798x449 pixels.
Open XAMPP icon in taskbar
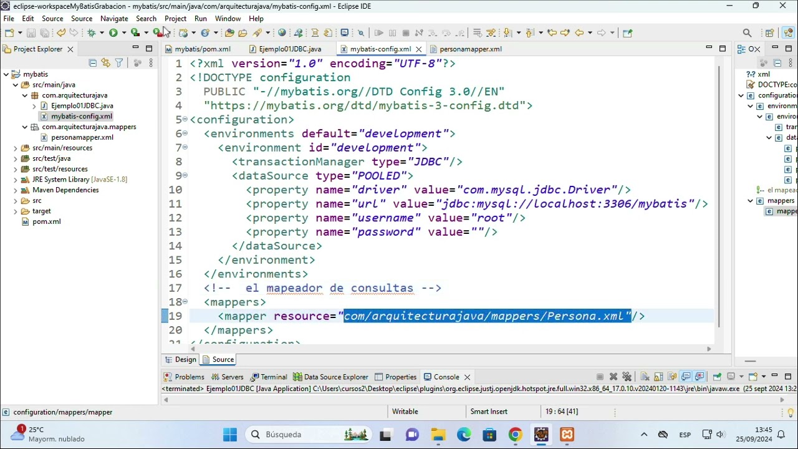567,435
